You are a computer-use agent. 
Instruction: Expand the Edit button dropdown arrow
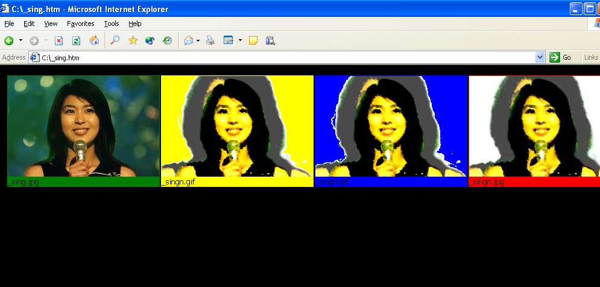click(x=240, y=41)
